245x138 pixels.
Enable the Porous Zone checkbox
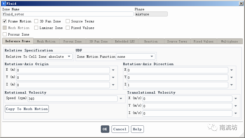pyautogui.click(x=5, y=34)
